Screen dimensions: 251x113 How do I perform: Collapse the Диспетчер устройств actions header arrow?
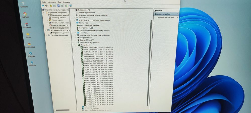[x=177, y=14]
